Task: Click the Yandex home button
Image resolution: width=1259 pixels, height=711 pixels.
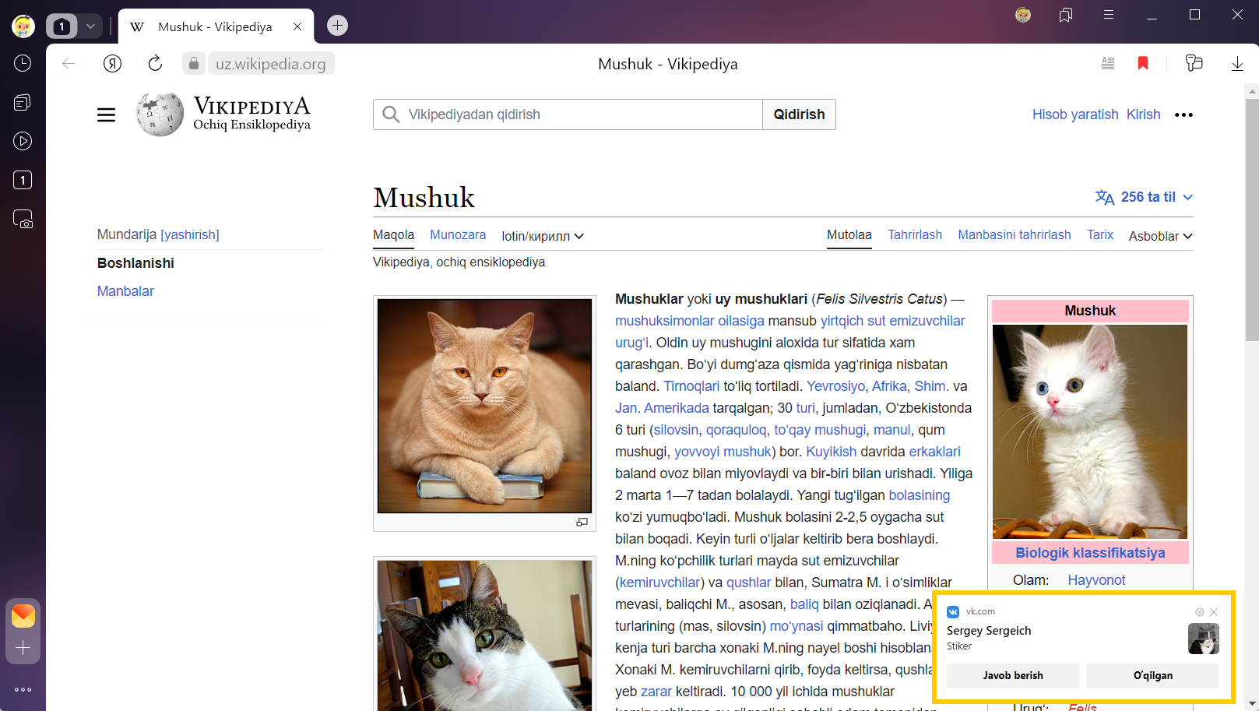Action: point(112,64)
